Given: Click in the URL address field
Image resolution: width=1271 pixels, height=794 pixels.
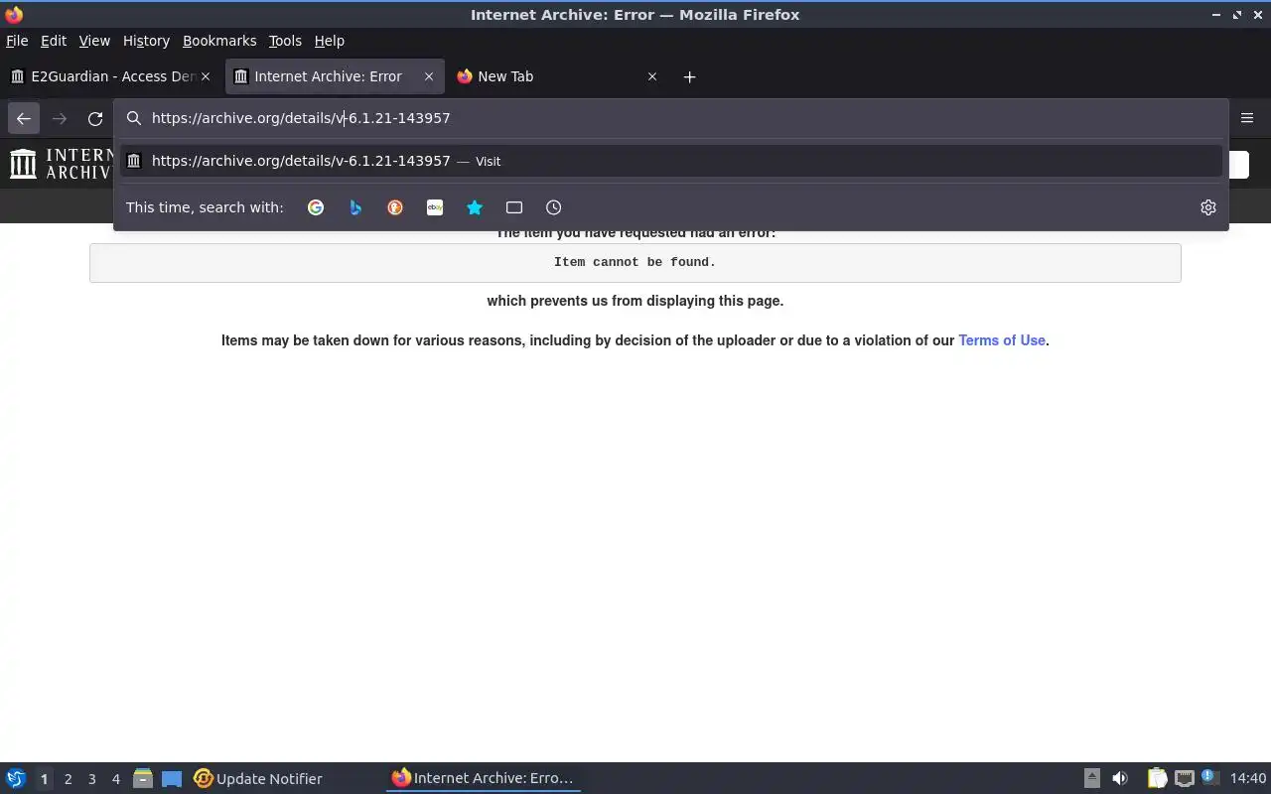Looking at the screenshot, I should [671, 118].
